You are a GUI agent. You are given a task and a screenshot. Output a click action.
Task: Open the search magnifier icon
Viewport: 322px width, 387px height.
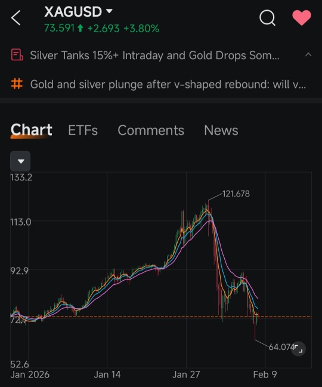pyautogui.click(x=267, y=18)
